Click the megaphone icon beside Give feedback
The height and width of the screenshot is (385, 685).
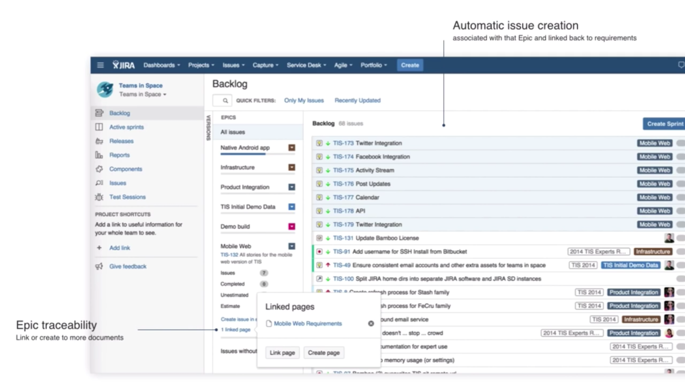tap(99, 266)
